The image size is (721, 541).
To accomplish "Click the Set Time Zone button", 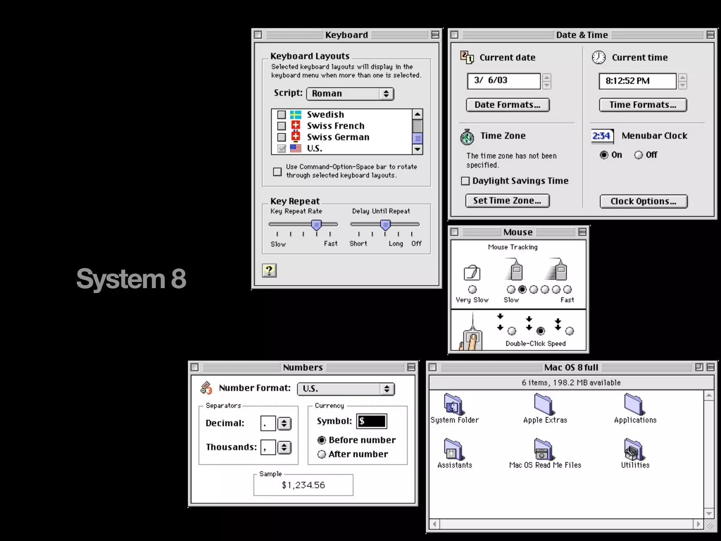I will coord(507,201).
